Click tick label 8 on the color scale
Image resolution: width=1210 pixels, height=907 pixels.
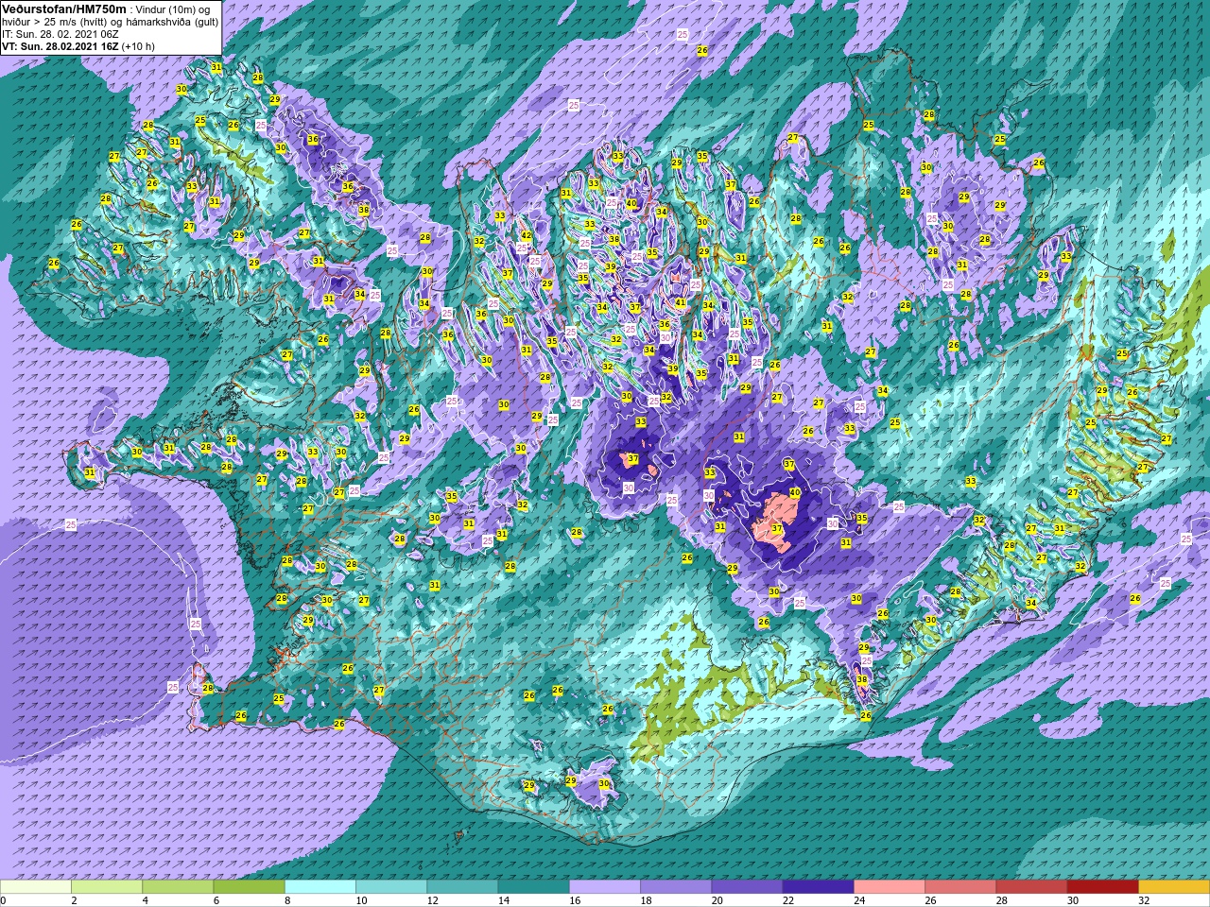coord(285,901)
